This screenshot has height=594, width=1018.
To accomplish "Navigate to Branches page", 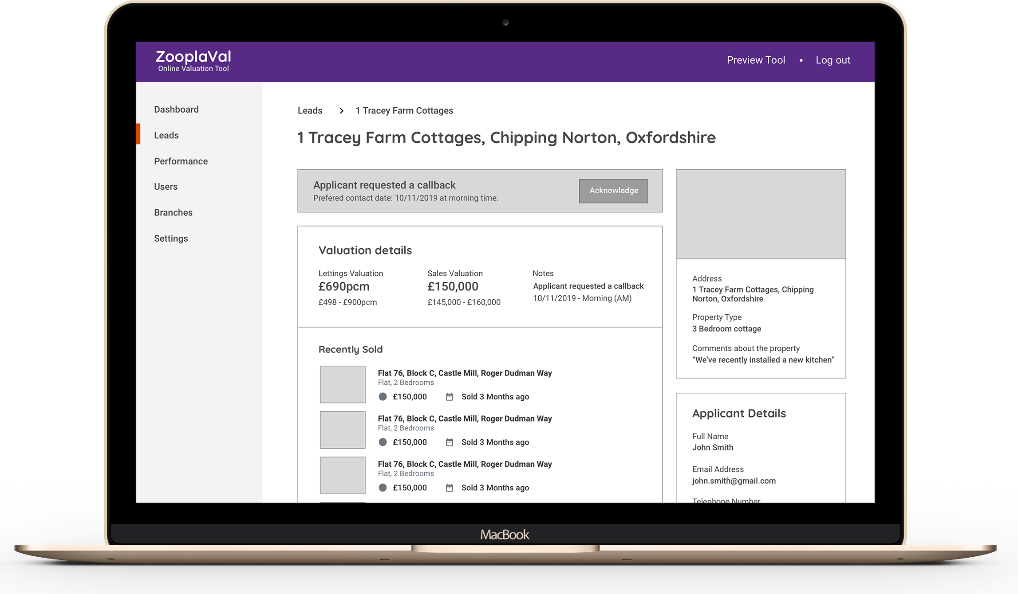I will [x=173, y=212].
